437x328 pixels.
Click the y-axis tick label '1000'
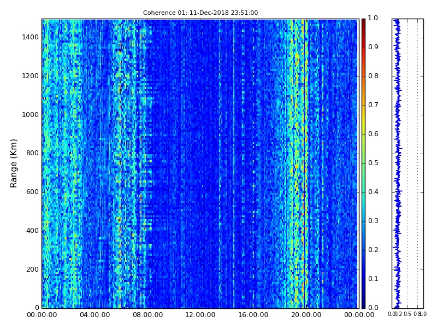pyautogui.click(x=31, y=115)
